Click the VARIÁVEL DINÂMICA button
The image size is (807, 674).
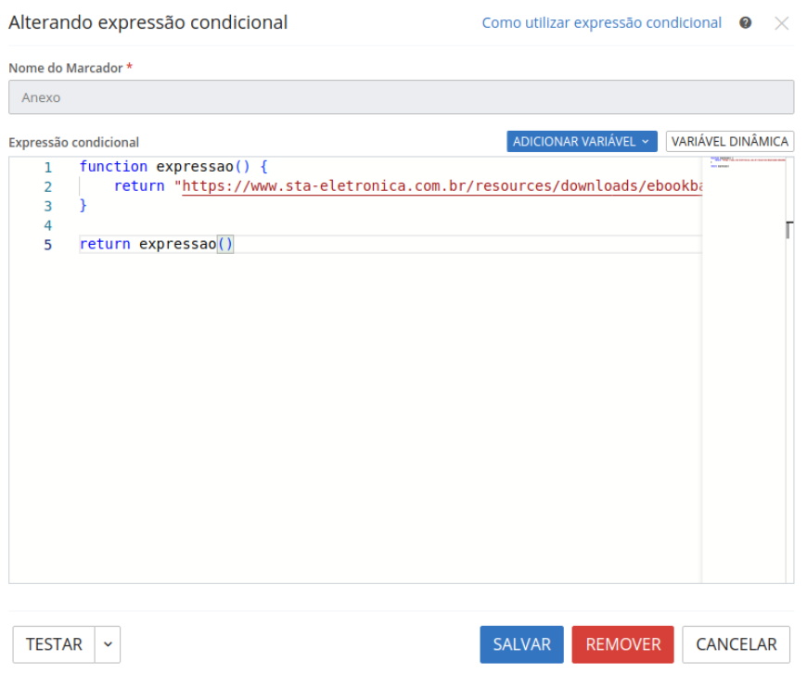[730, 142]
